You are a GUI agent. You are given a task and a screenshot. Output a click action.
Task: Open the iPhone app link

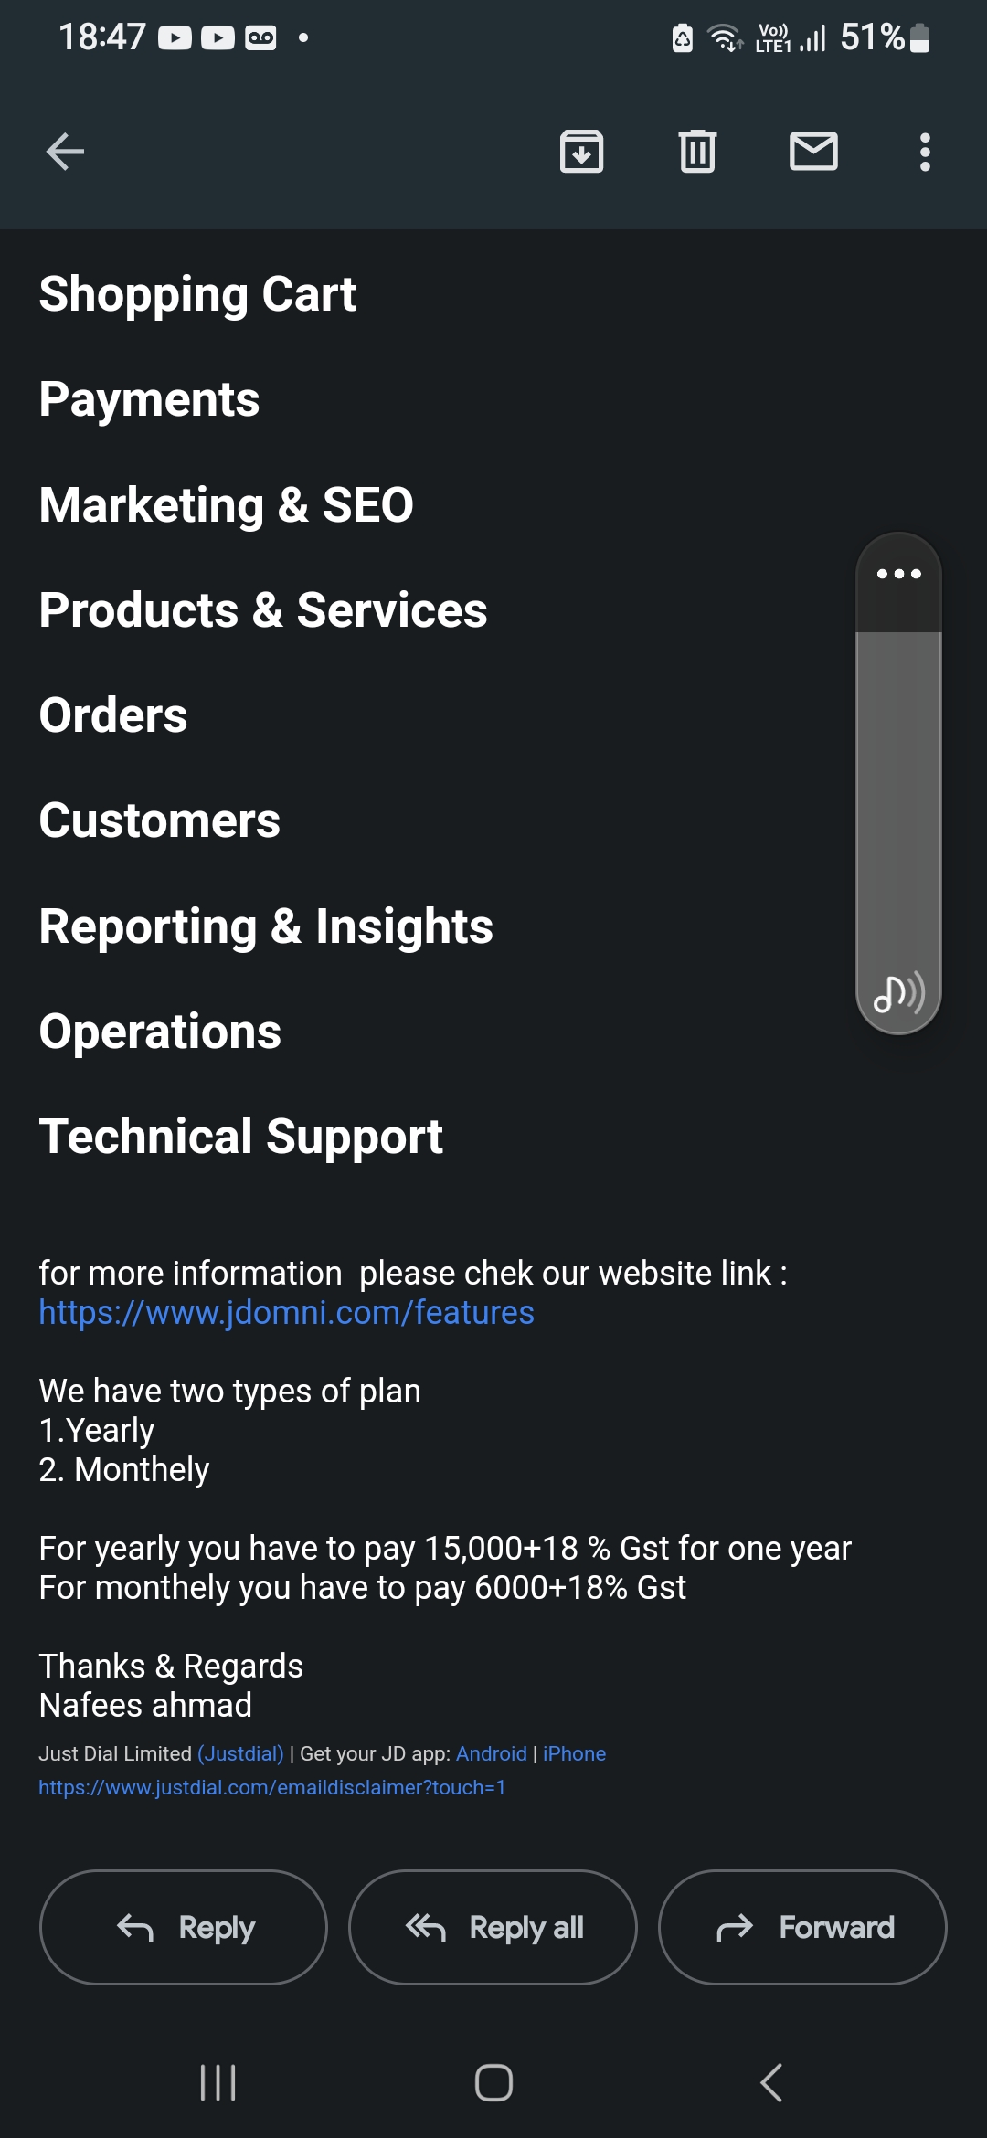pos(574,1753)
